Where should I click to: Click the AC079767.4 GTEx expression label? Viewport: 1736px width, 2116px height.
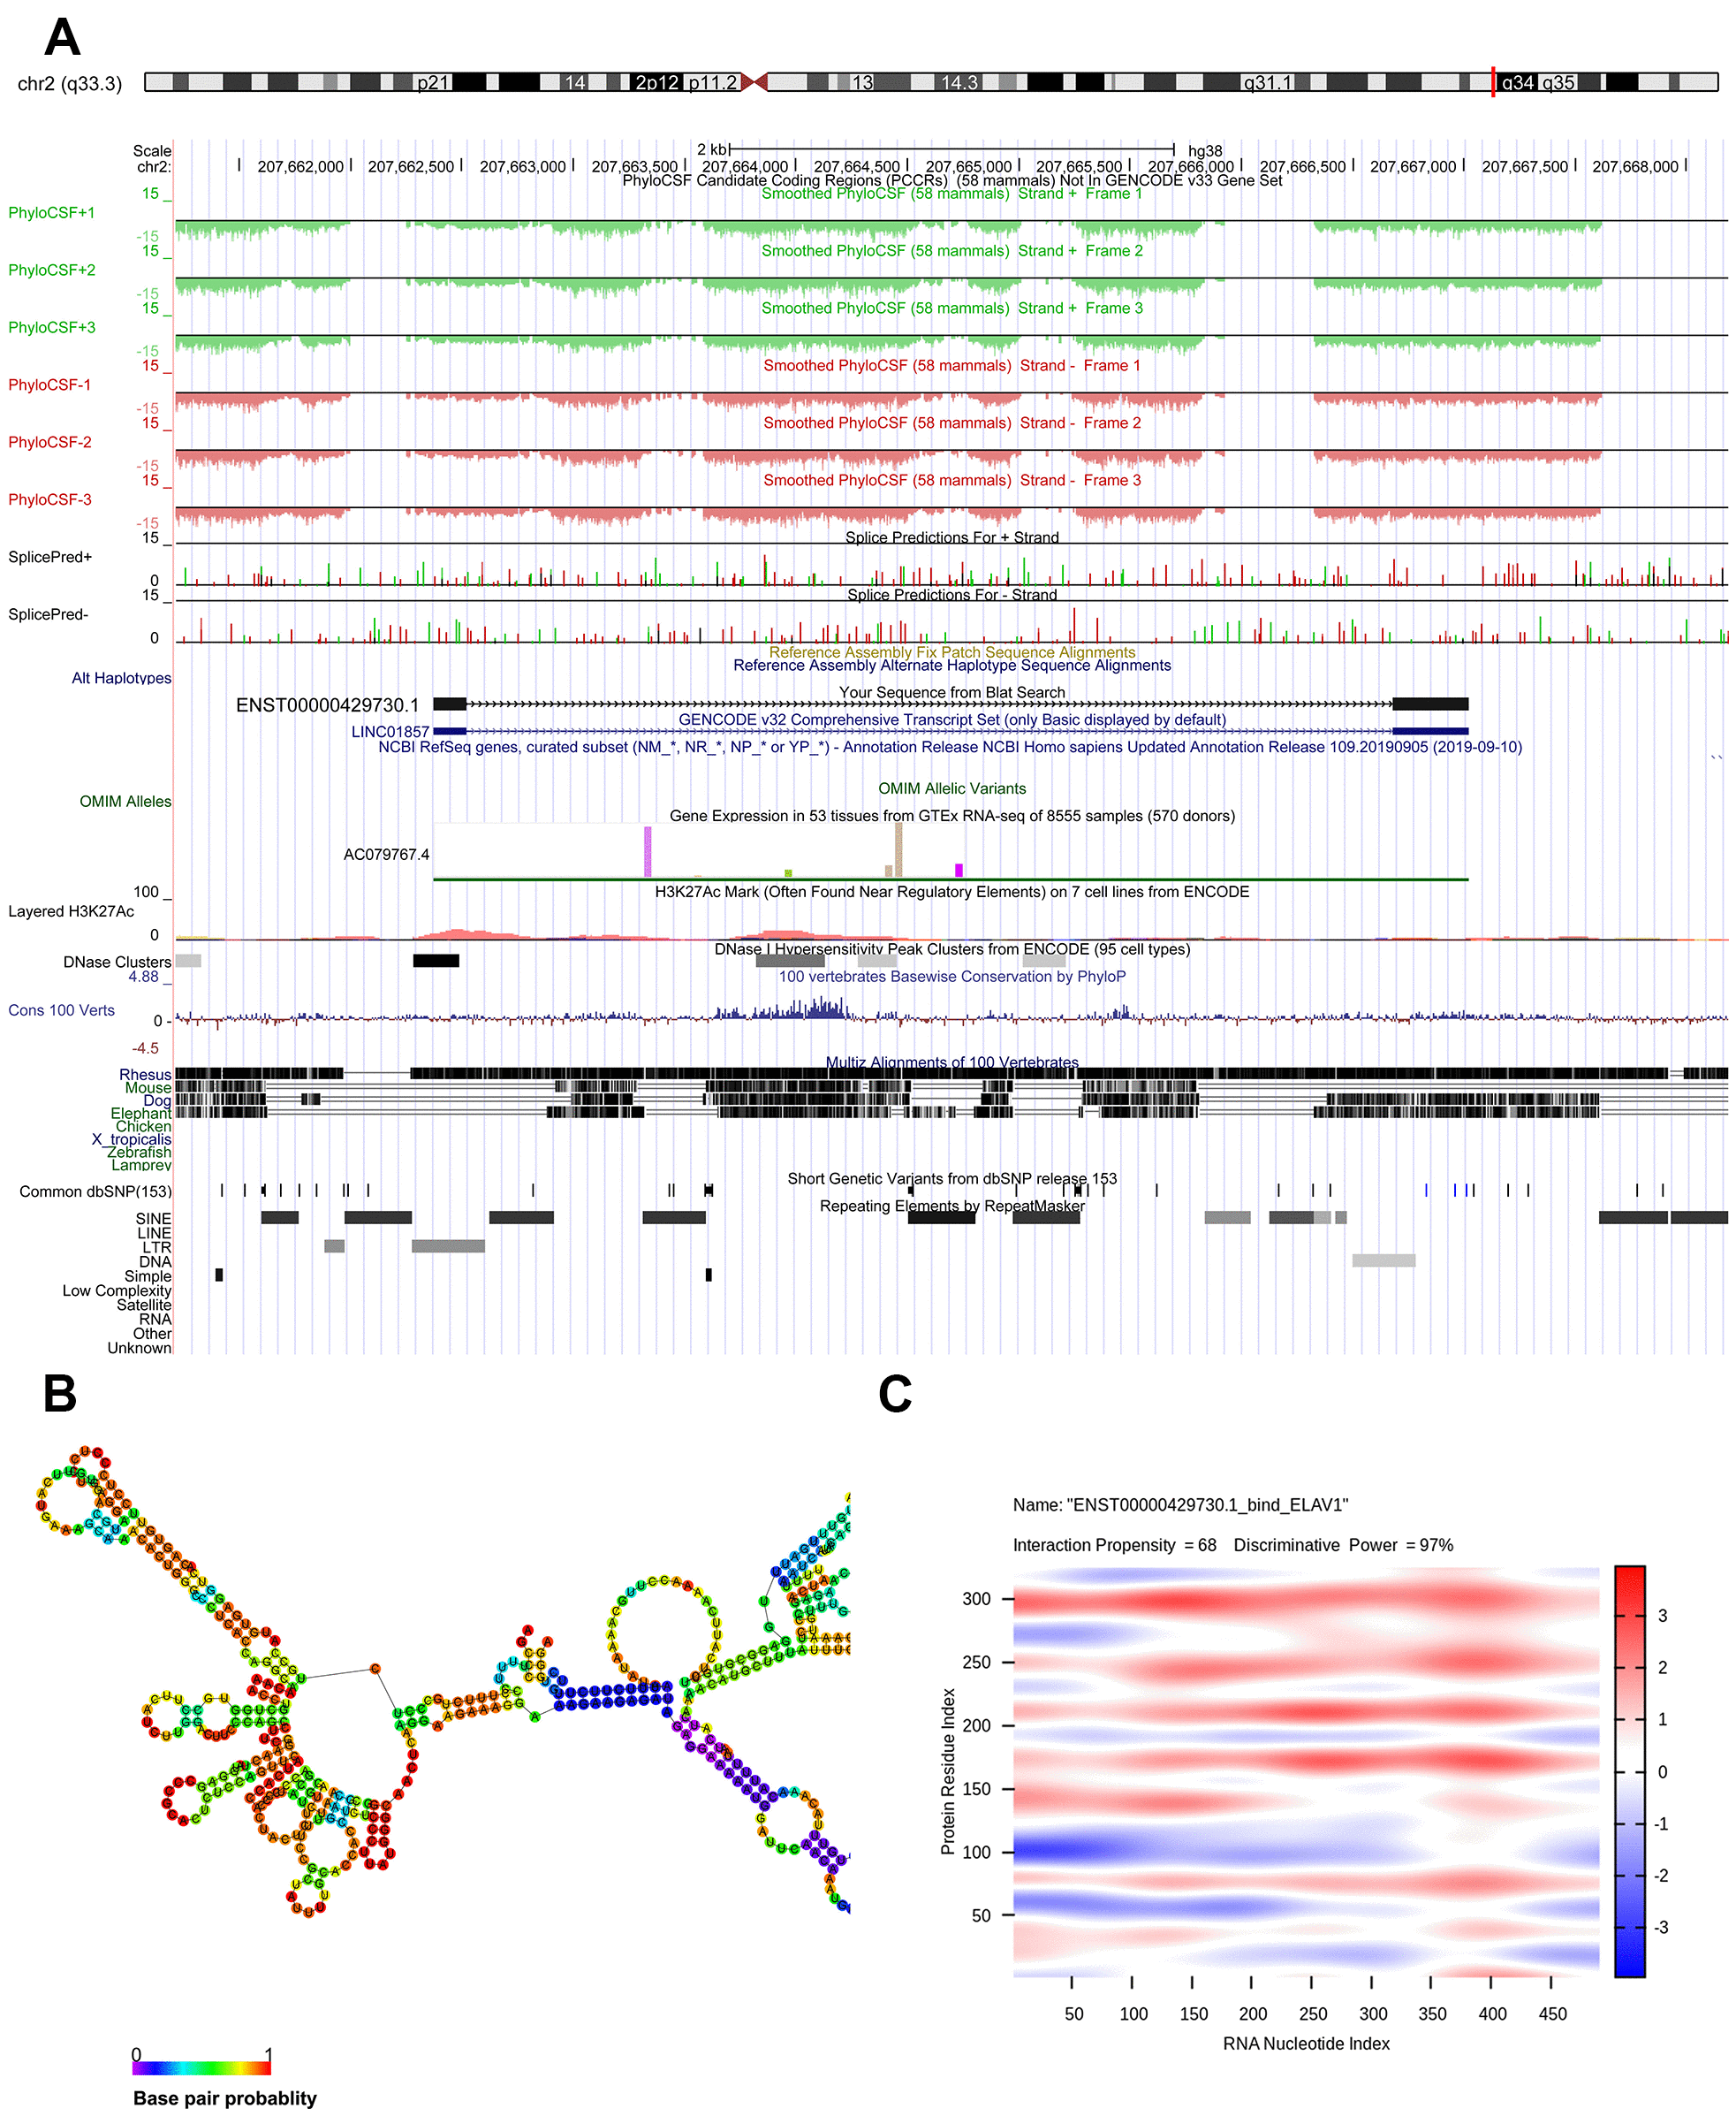386,855
